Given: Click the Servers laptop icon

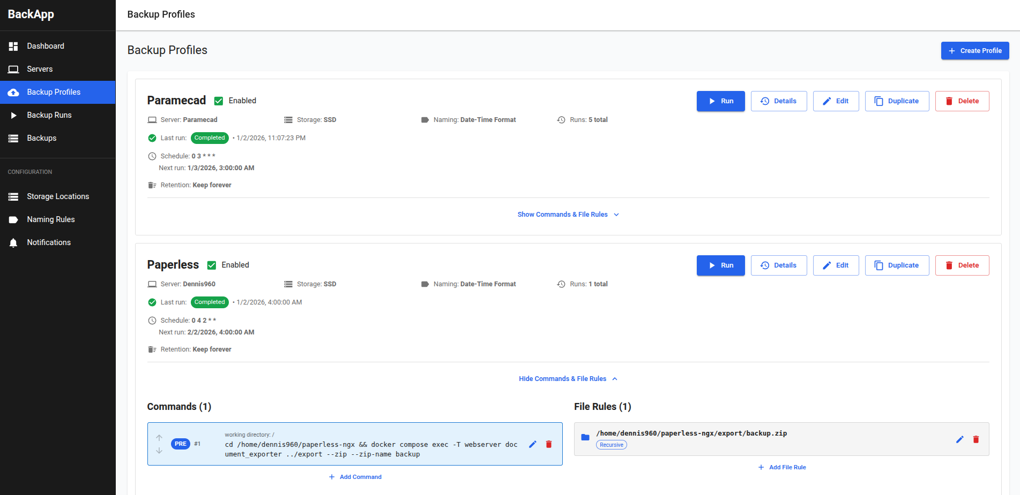Looking at the screenshot, I should (13, 70).
